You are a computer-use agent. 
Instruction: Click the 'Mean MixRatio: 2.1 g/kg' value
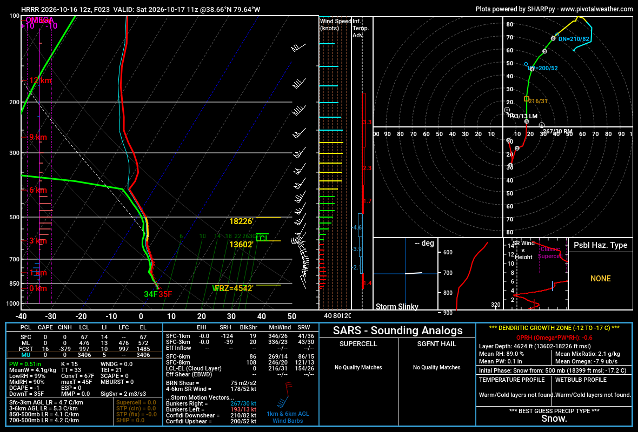point(588,354)
